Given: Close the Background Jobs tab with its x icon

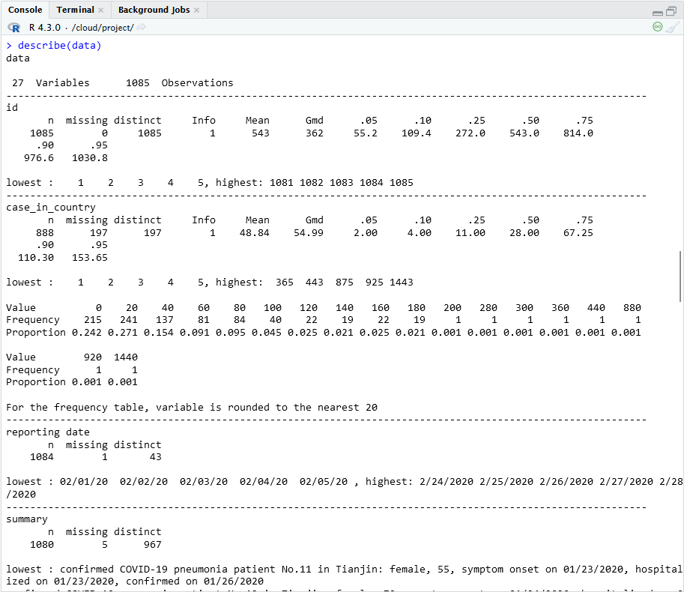Looking at the screenshot, I should tap(197, 10).
